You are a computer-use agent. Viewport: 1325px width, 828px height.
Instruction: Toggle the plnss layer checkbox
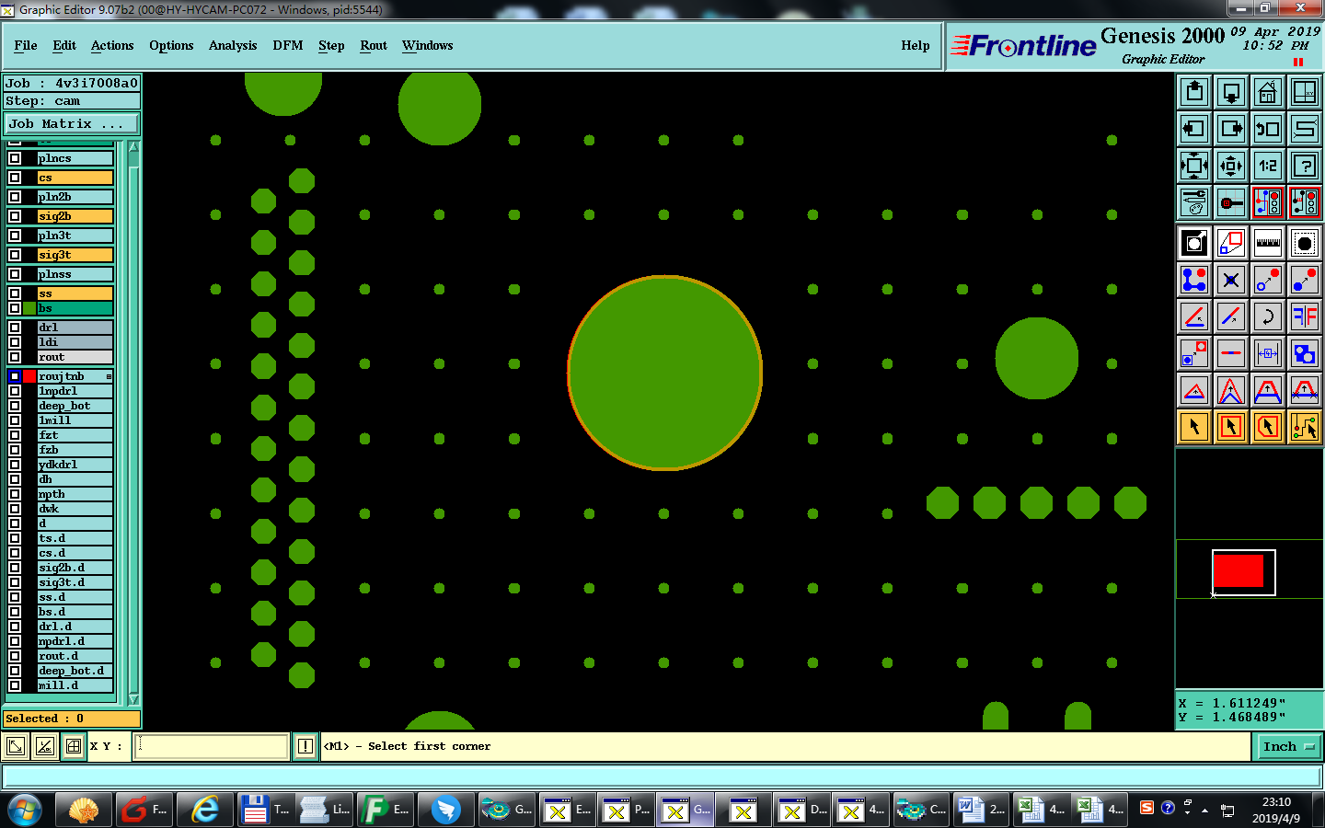pos(15,274)
